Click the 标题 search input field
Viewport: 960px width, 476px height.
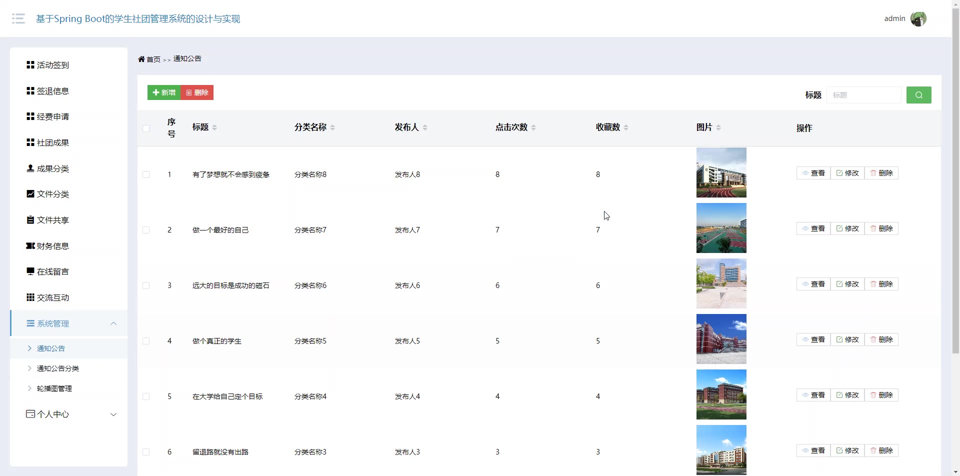[x=863, y=95]
